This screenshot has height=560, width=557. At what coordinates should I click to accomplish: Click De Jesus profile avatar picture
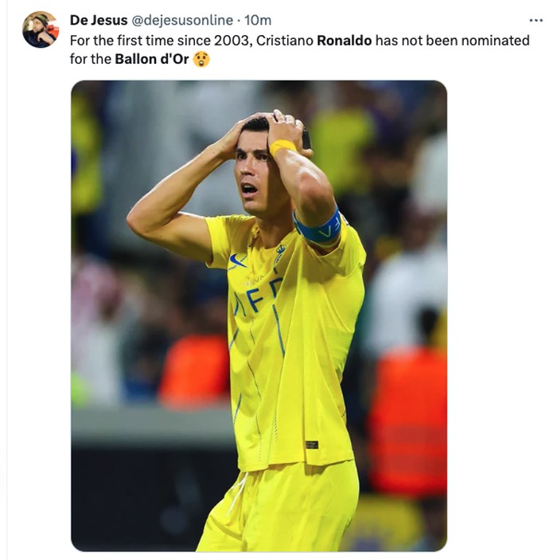41,29
